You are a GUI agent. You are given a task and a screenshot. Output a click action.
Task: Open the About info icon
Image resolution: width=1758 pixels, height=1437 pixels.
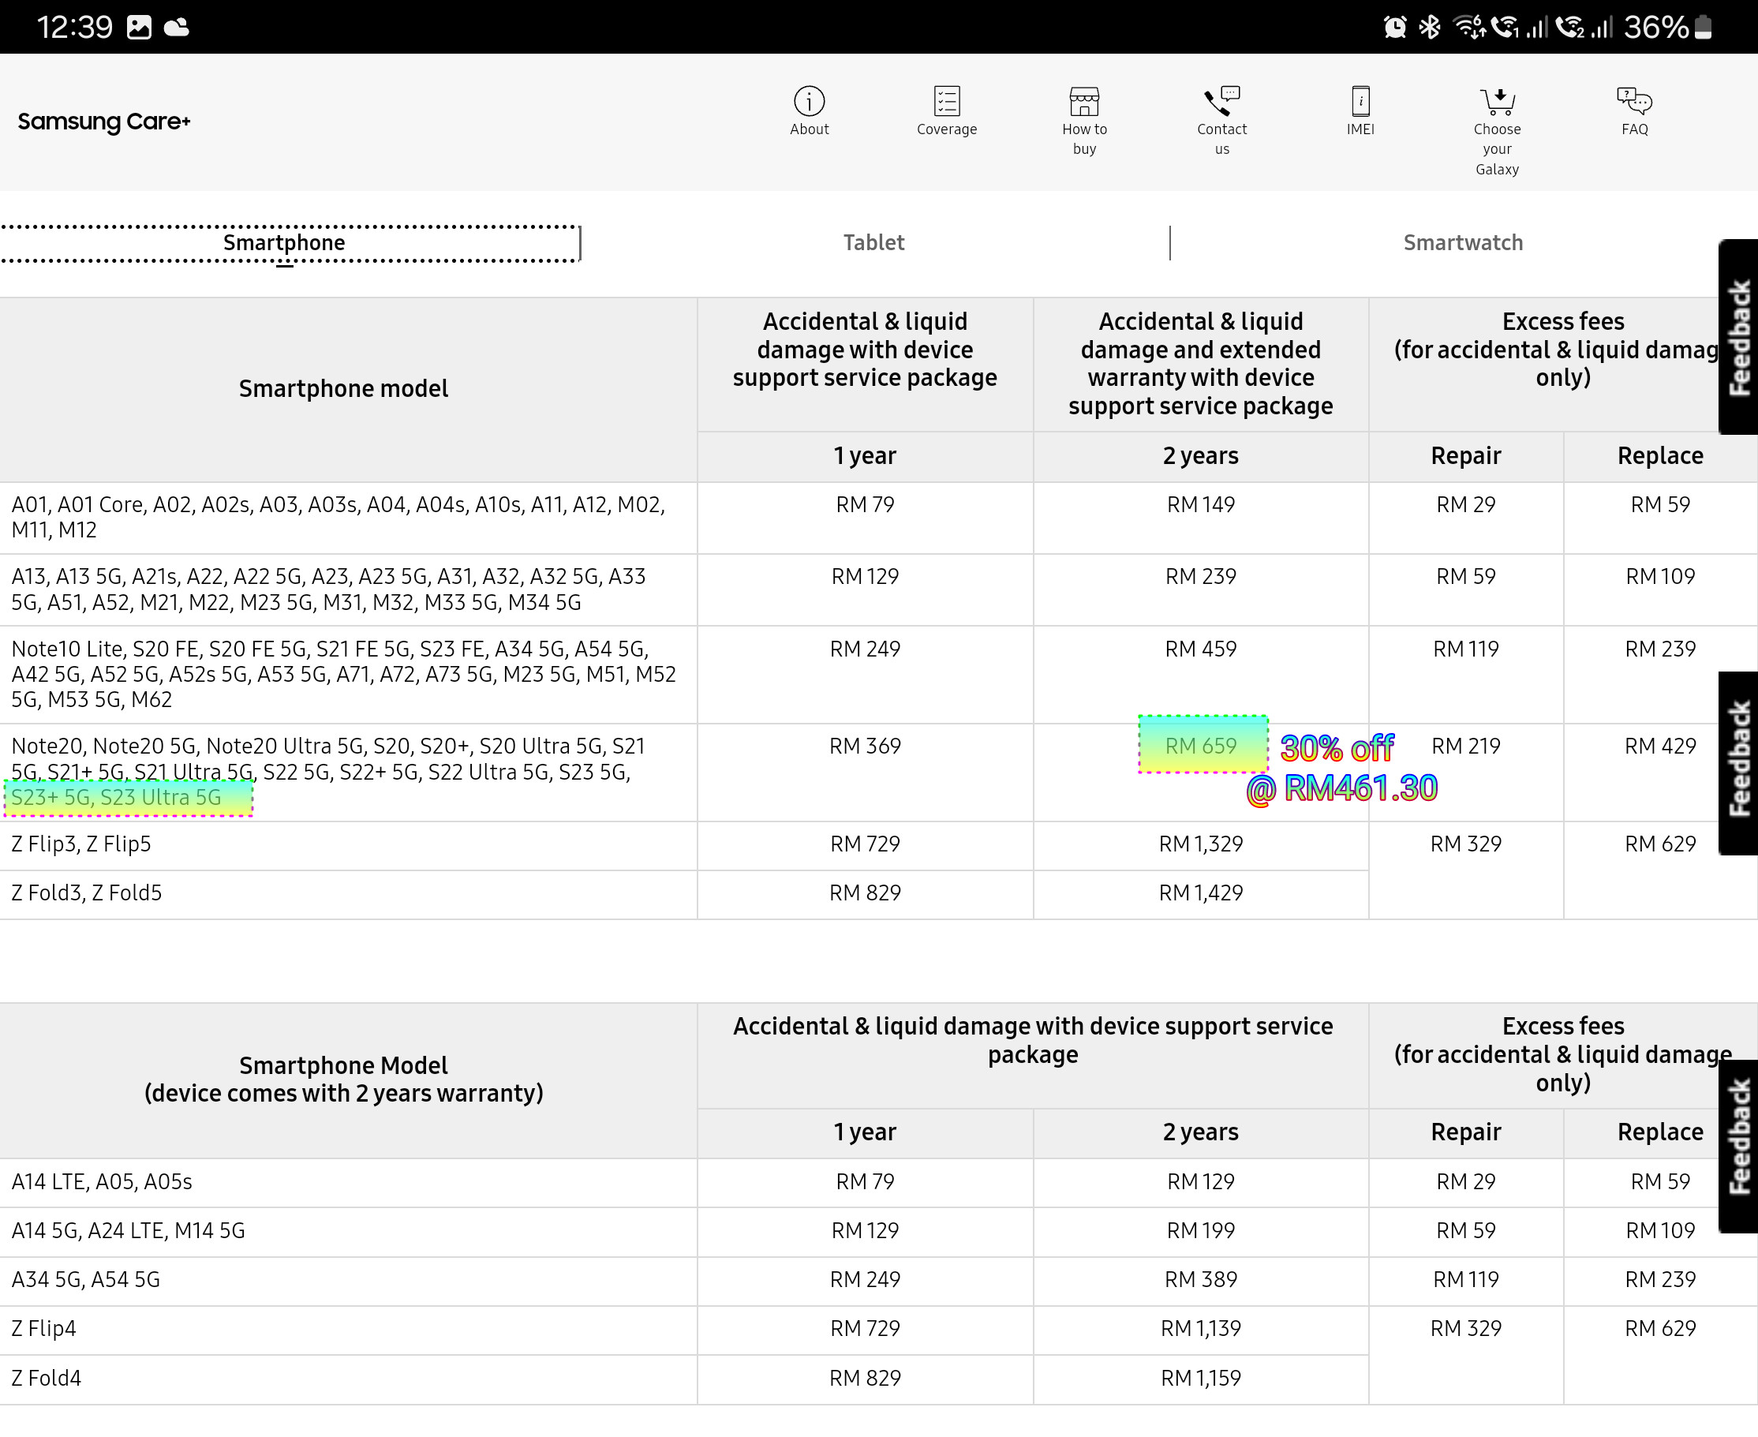point(809,101)
